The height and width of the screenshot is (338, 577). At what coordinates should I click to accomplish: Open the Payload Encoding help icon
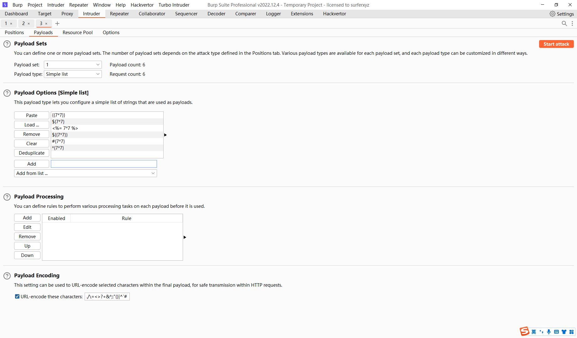click(x=7, y=276)
